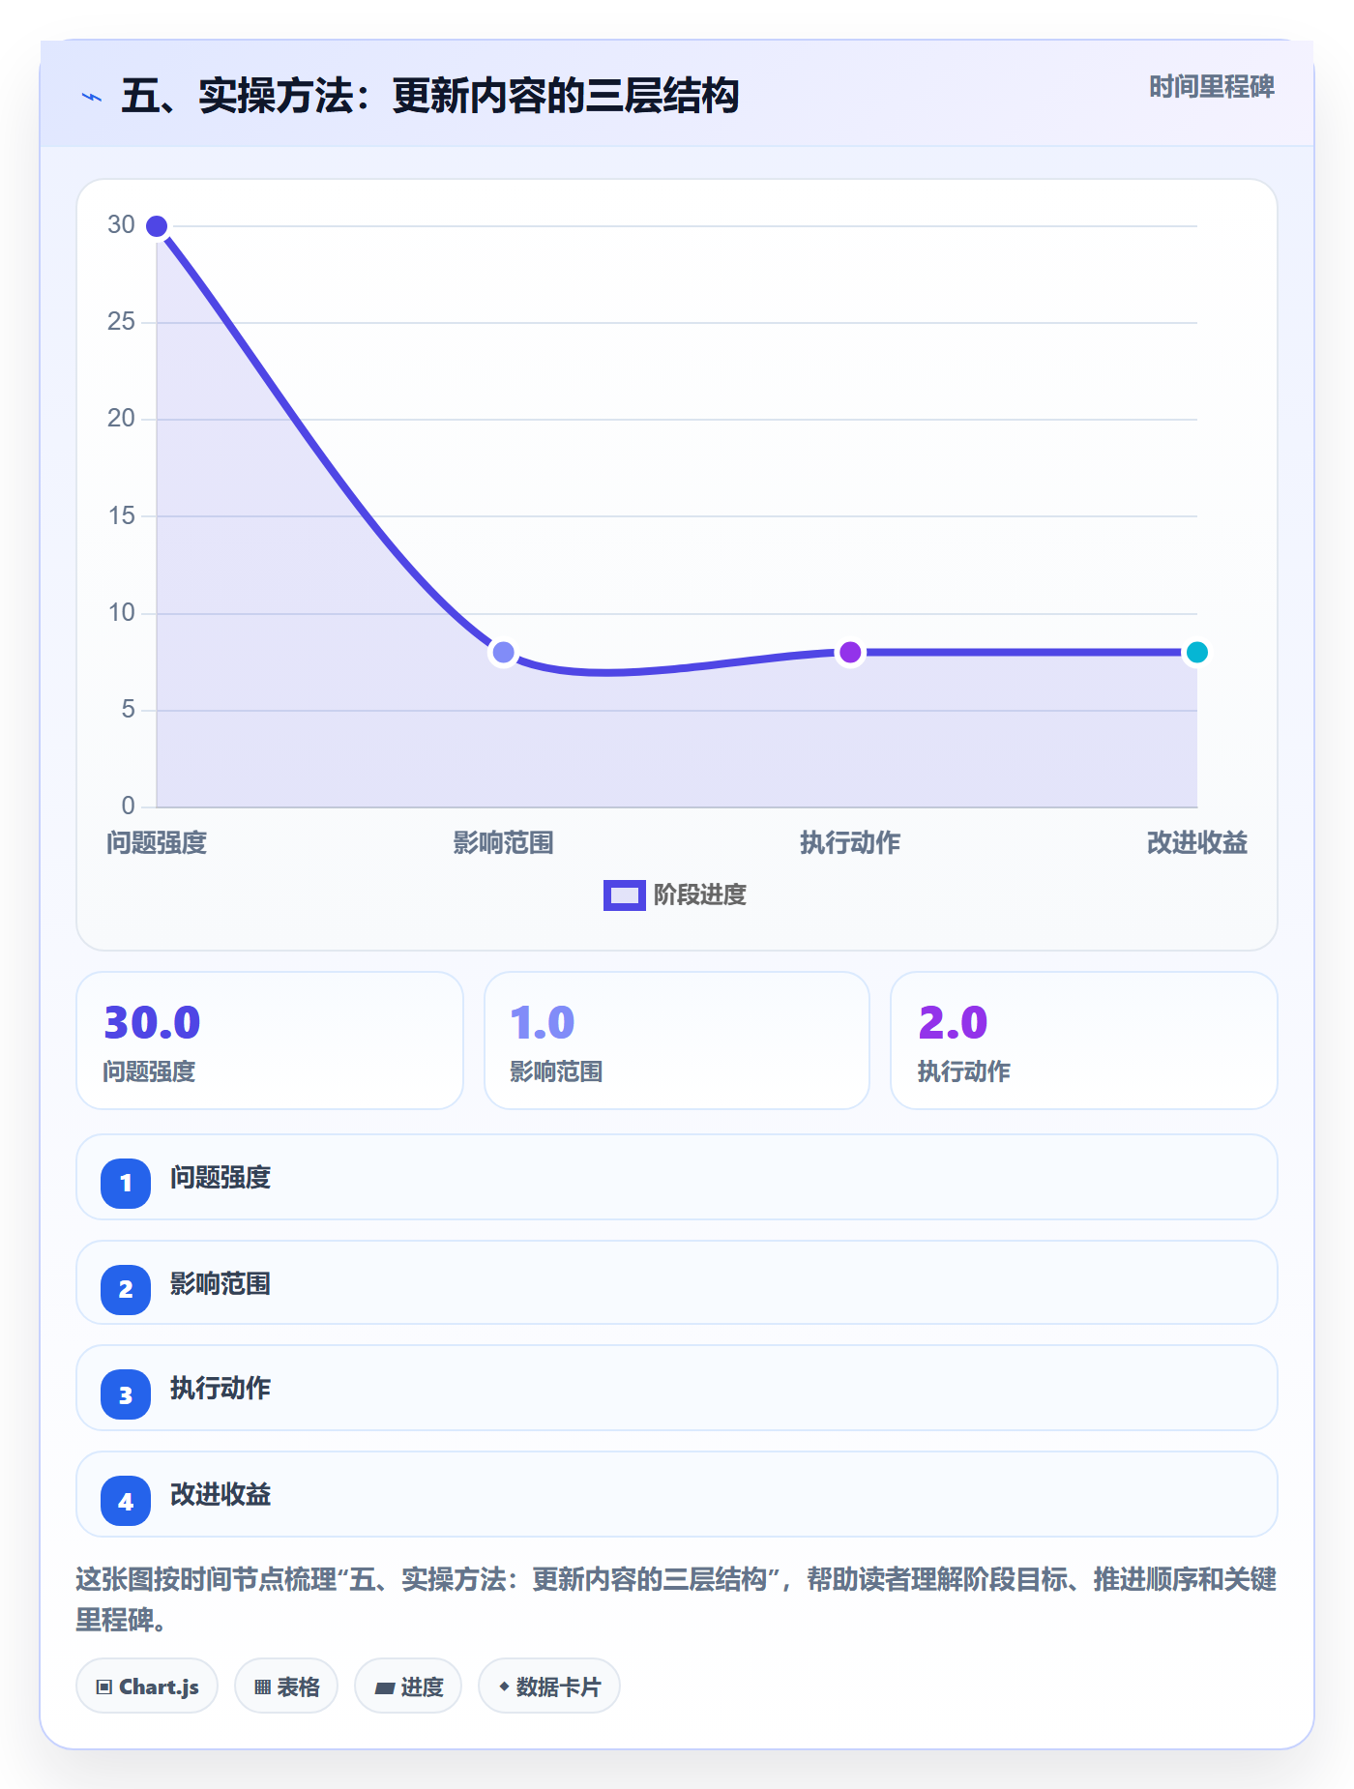Click the 时间里程碑 label in the header
The width and height of the screenshot is (1354, 1789).
click(x=1212, y=87)
